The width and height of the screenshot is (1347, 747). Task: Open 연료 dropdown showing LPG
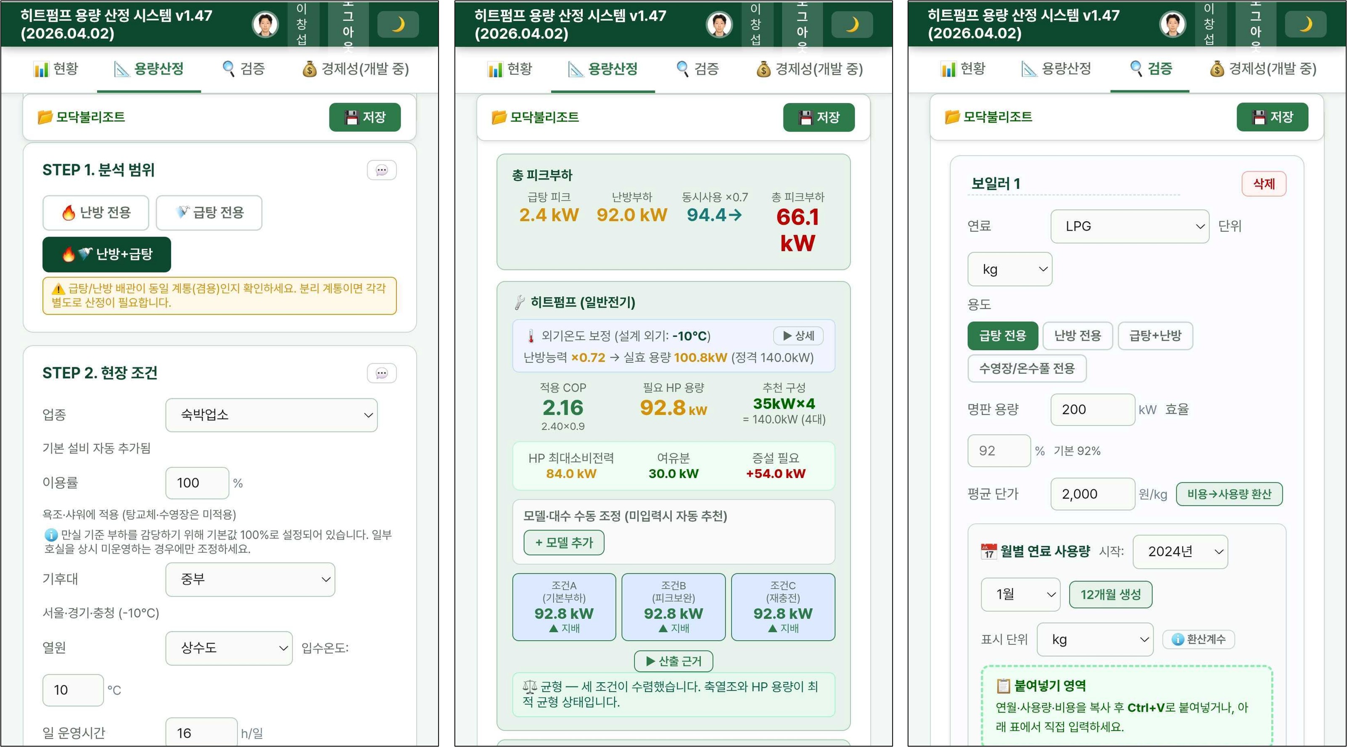click(x=1130, y=226)
